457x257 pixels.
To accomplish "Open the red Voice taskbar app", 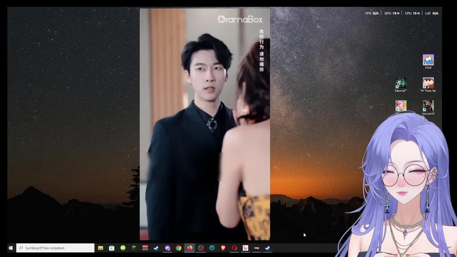I will pos(145,248).
